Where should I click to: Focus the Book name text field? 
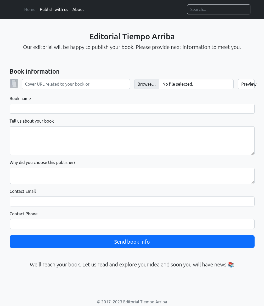coord(132,109)
